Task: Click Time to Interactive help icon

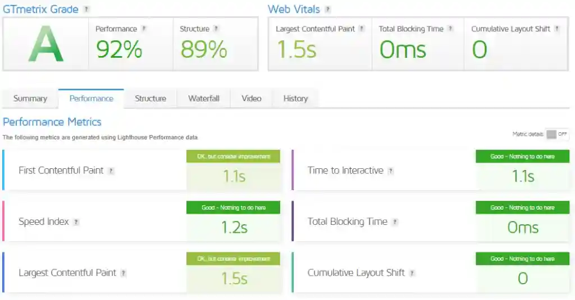Action: 391,171
